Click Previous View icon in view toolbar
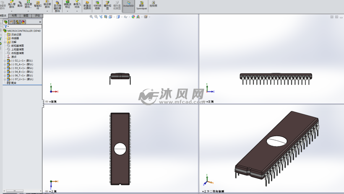Image resolution: width=344 pixels, height=194 pixels. coord(101,17)
